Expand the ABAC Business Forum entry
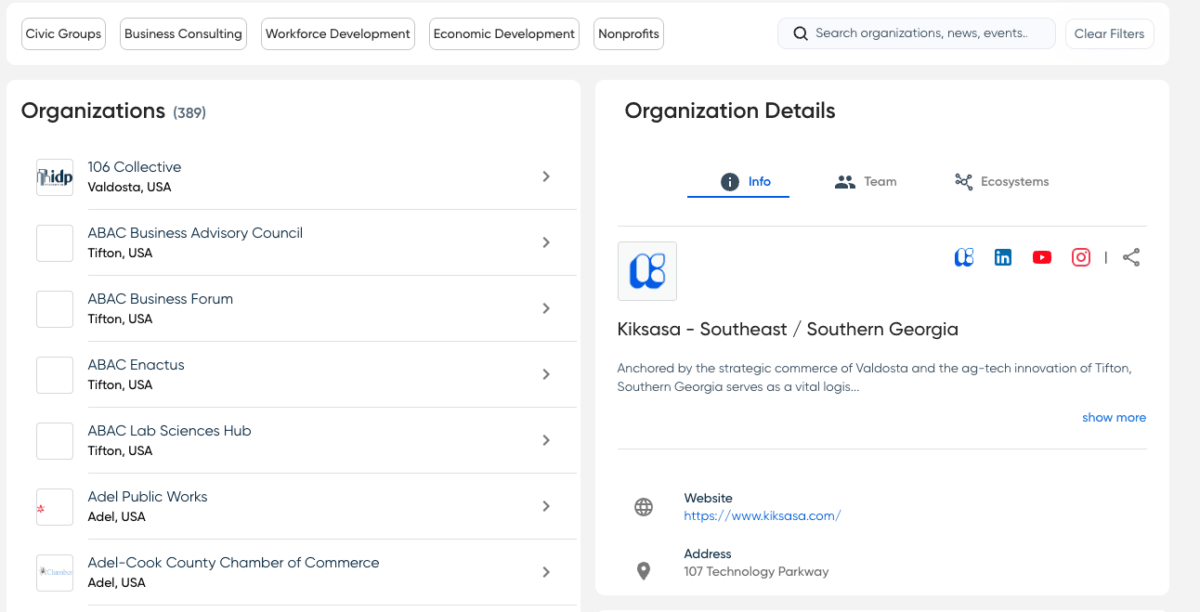Image resolution: width=1200 pixels, height=612 pixels. (x=546, y=308)
